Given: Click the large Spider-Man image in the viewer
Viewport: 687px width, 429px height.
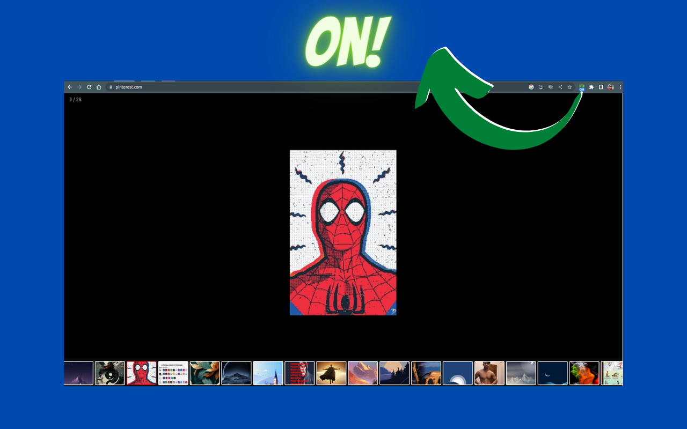Looking at the screenshot, I should click(x=343, y=233).
